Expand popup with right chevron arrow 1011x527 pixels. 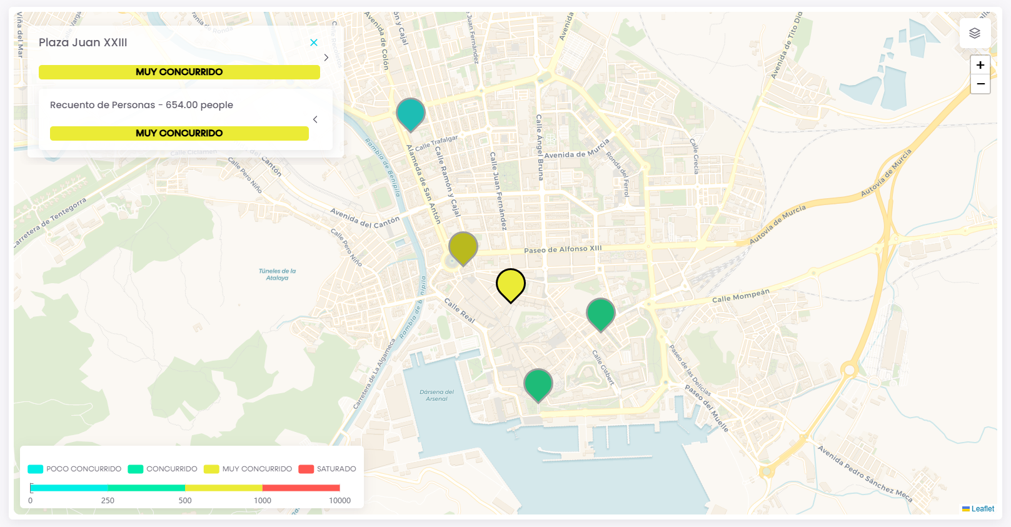click(x=326, y=58)
